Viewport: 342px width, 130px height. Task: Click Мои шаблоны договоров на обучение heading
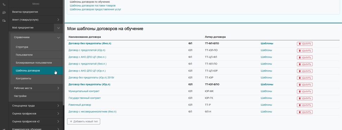coord(105,29)
